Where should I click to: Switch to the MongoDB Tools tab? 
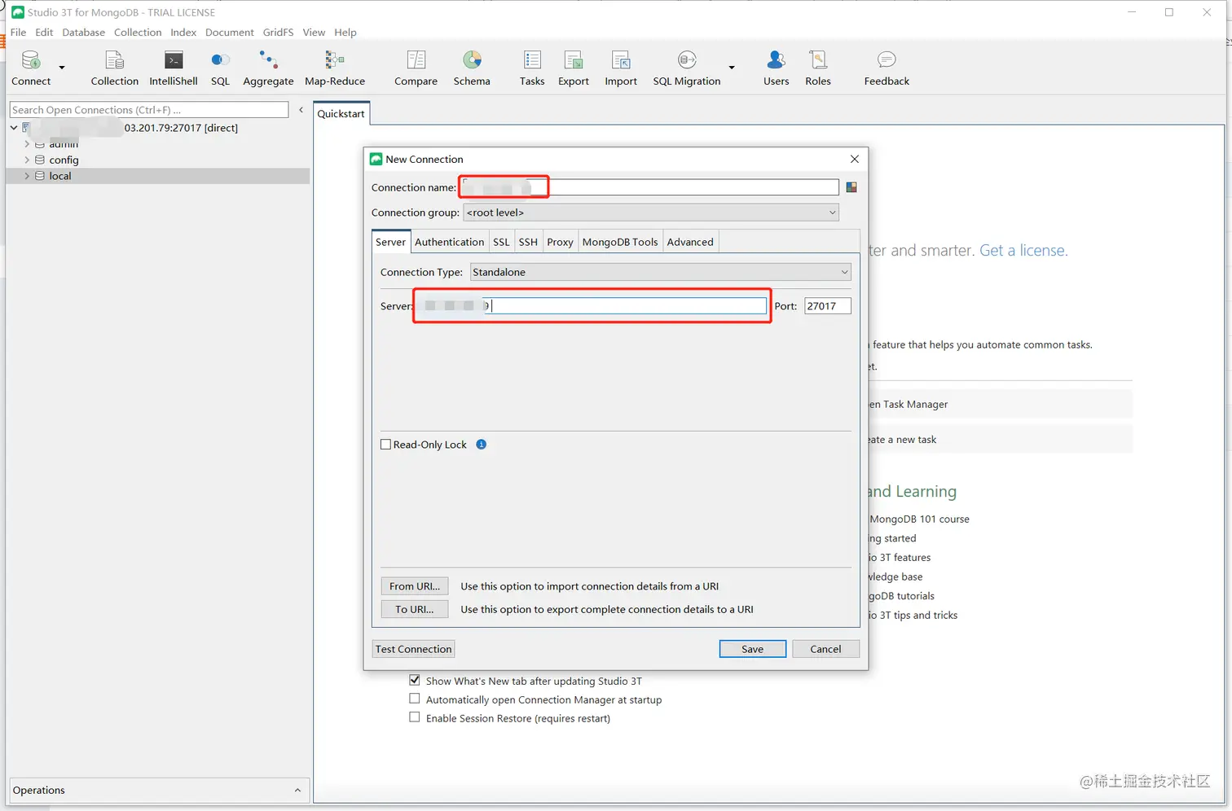620,242
